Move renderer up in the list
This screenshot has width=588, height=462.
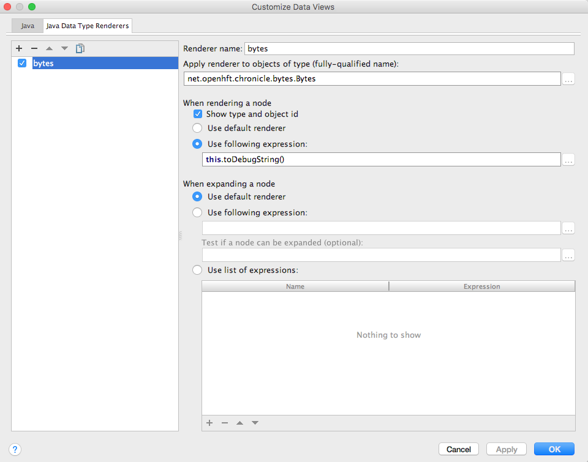click(x=49, y=48)
